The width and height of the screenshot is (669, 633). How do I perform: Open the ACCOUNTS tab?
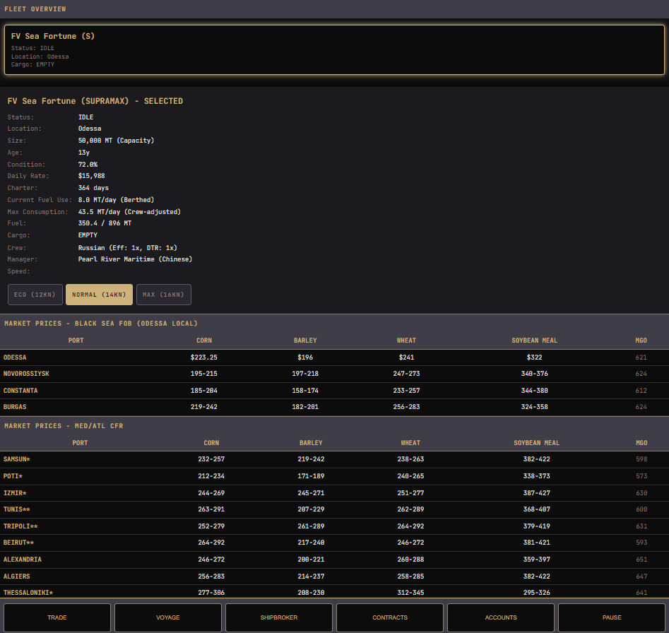pyautogui.click(x=501, y=617)
